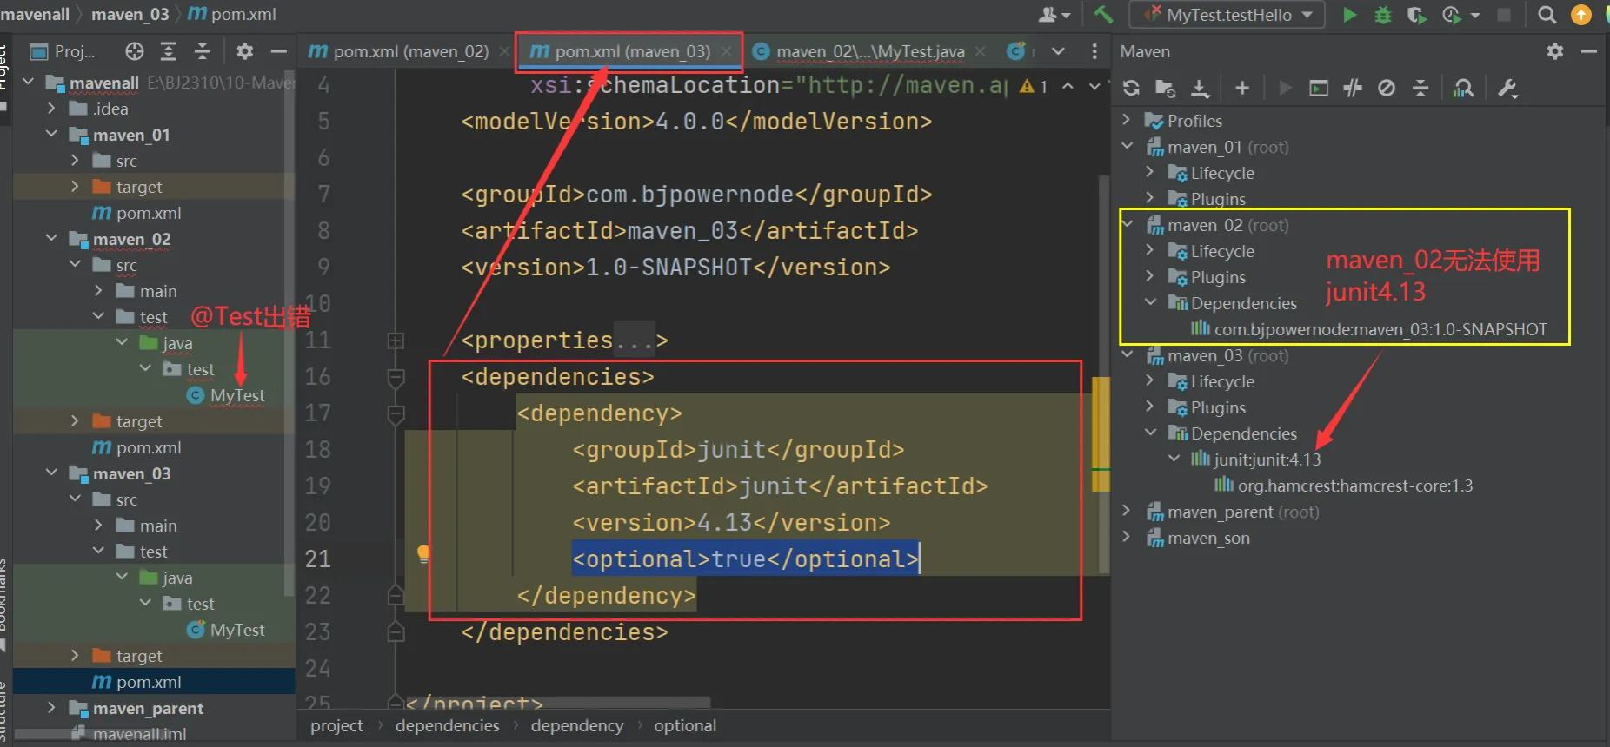Viewport: 1610px width, 747px height.
Task: Toggle Maven offline mode
Action: pyautogui.click(x=1353, y=88)
